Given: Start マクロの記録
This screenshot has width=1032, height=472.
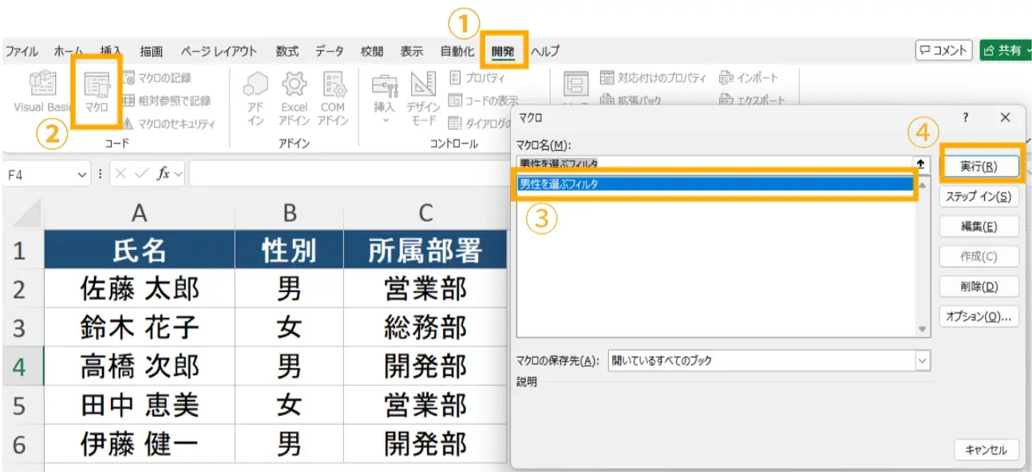Looking at the screenshot, I should click(156, 78).
